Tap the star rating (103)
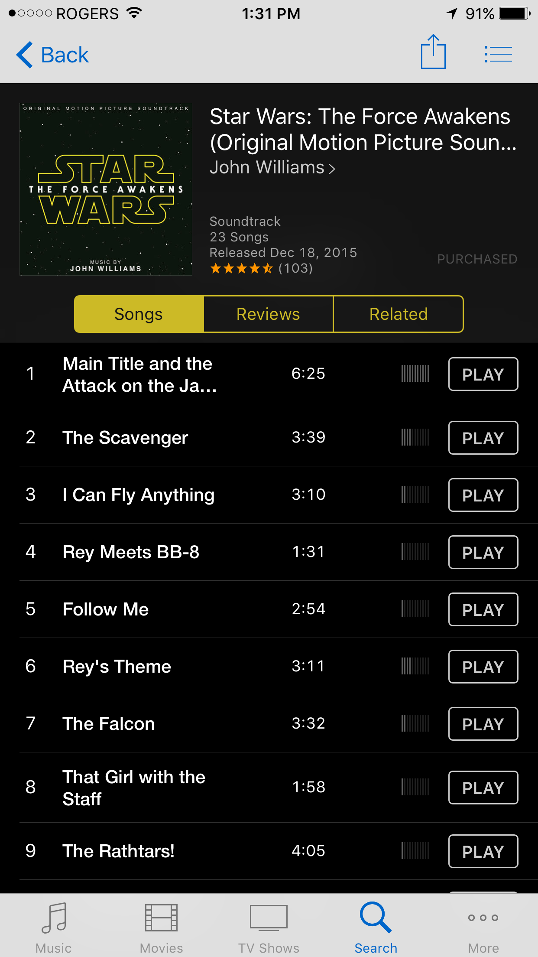538x957 pixels. [261, 268]
